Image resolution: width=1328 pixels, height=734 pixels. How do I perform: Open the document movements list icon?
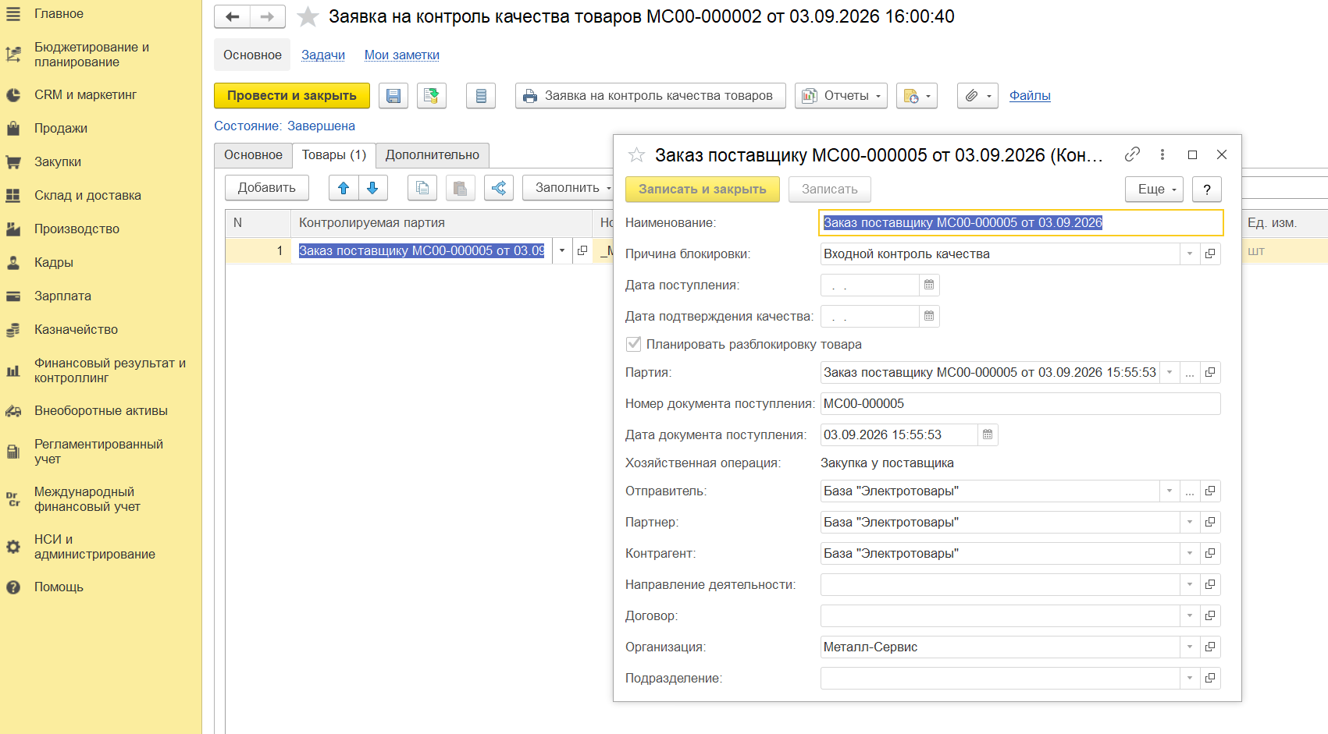[481, 96]
